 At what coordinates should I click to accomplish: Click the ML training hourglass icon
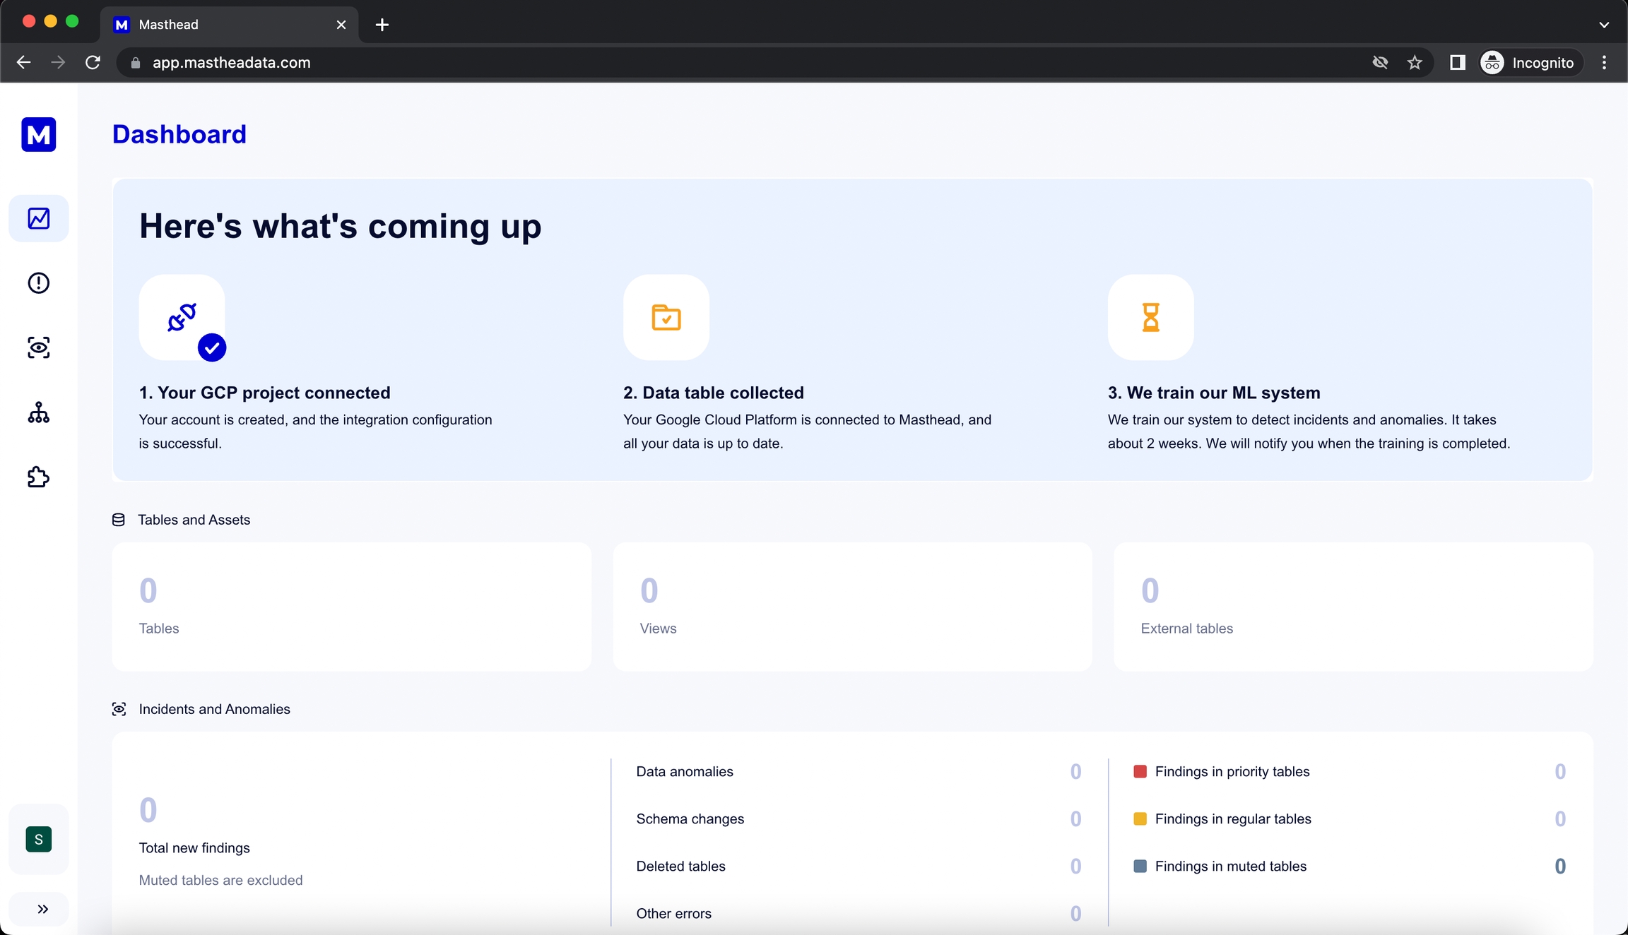point(1150,318)
